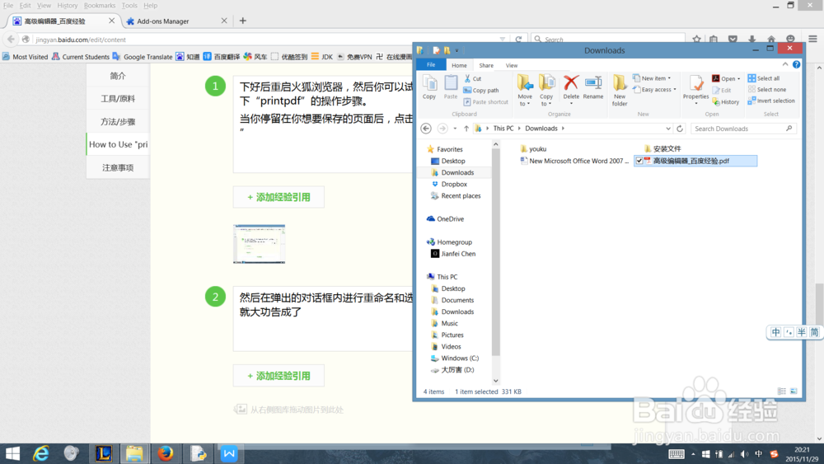Select 注意事项 in page sidebar

click(118, 167)
